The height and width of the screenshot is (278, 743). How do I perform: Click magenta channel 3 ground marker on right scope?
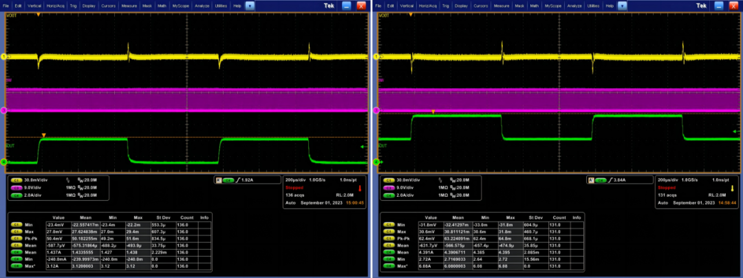[x=375, y=109]
